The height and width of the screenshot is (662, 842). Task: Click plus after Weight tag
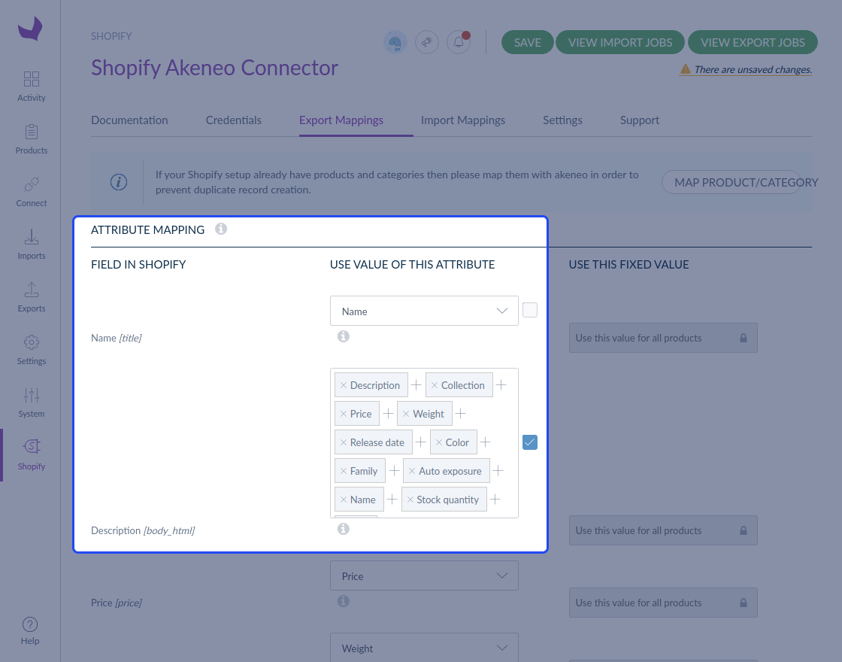460,413
